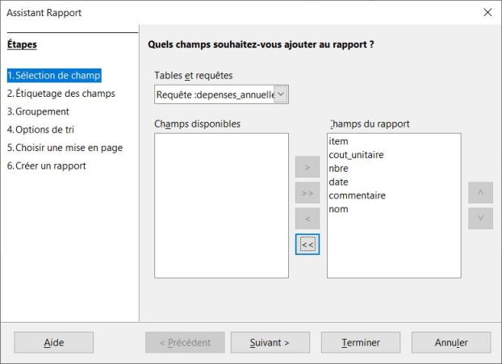Viewport: 502px width, 364px height.
Task: Open help with the Aide button
Action: pos(54,342)
